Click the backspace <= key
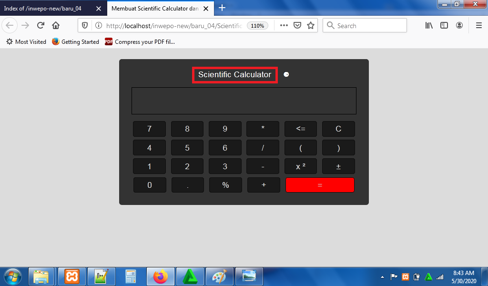Screen dimensions: 488x286 click(x=301, y=129)
